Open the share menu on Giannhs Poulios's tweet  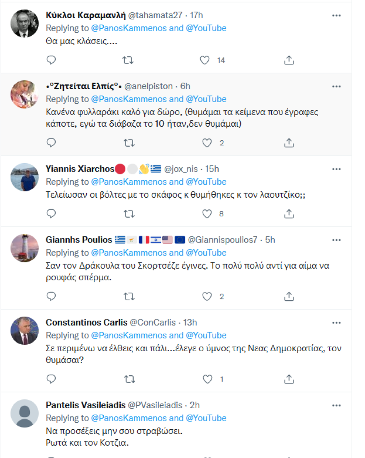tap(289, 296)
